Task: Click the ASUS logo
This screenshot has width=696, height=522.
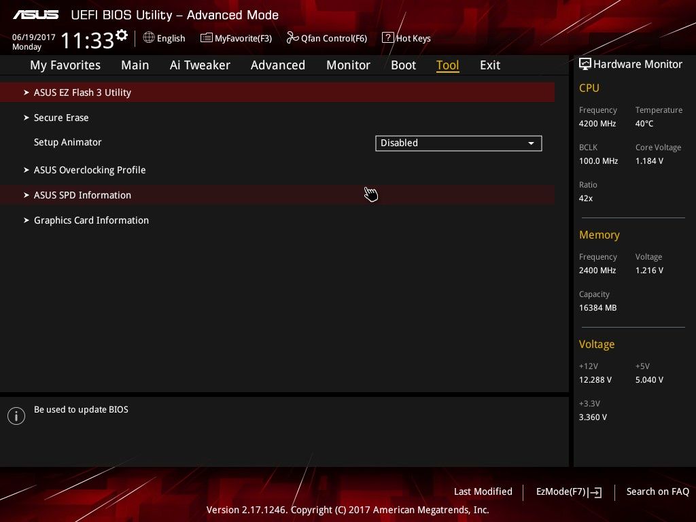Action: point(35,15)
